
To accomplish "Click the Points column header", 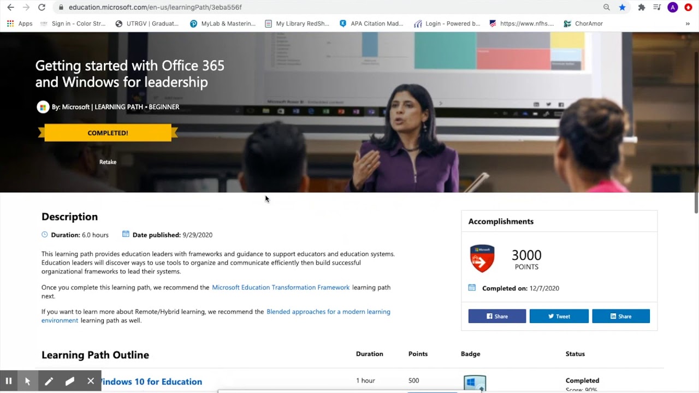I will pyautogui.click(x=418, y=354).
